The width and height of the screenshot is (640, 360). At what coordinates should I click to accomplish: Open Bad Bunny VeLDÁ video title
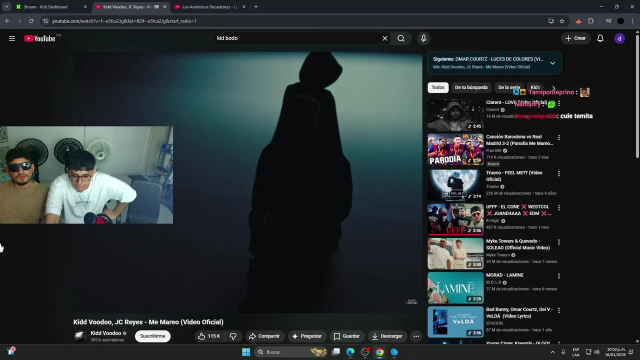point(519,313)
